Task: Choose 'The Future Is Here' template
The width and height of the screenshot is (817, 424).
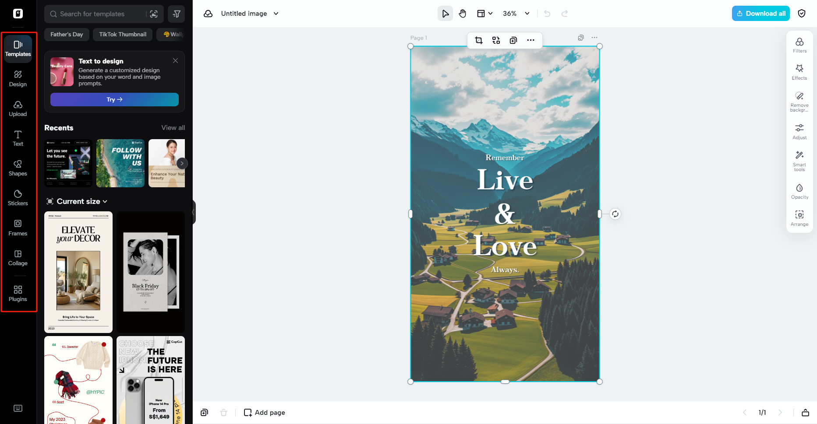Action: pos(151,380)
